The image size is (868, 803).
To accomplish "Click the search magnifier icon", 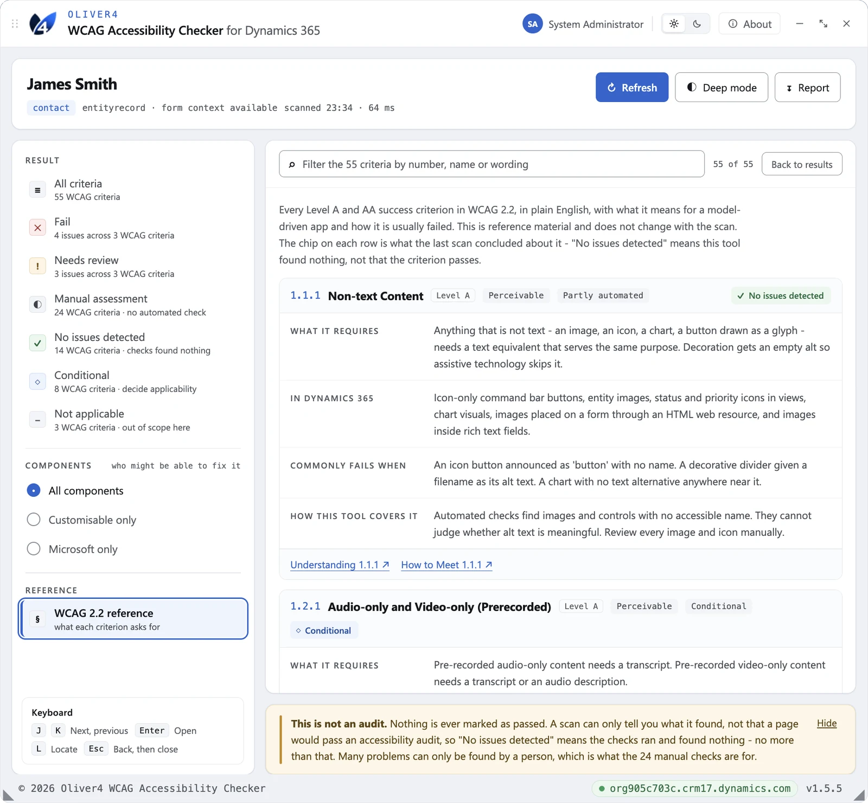I will click(x=292, y=165).
